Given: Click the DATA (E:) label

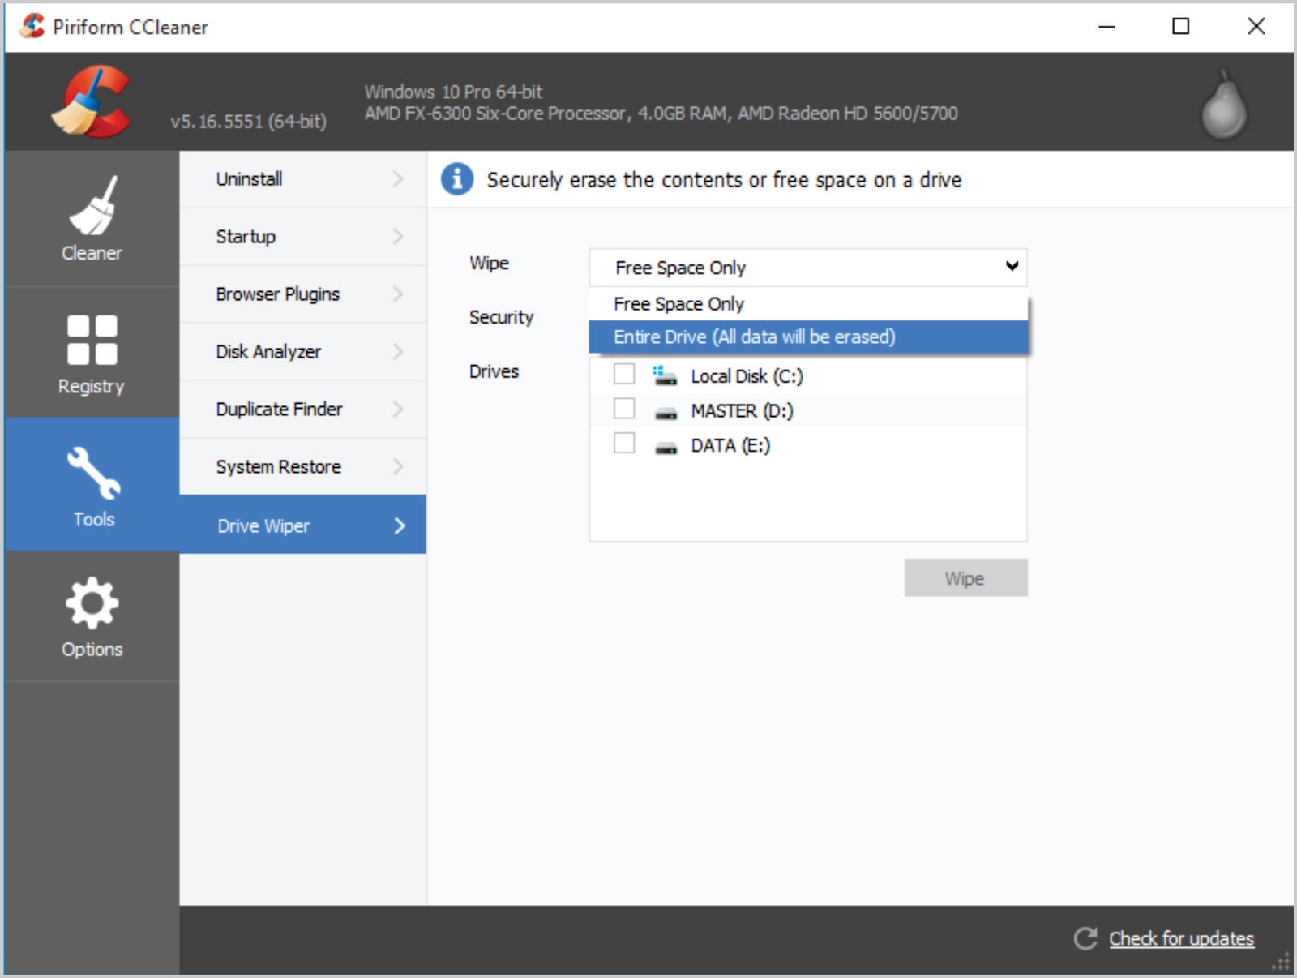Looking at the screenshot, I should click(730, 445).
